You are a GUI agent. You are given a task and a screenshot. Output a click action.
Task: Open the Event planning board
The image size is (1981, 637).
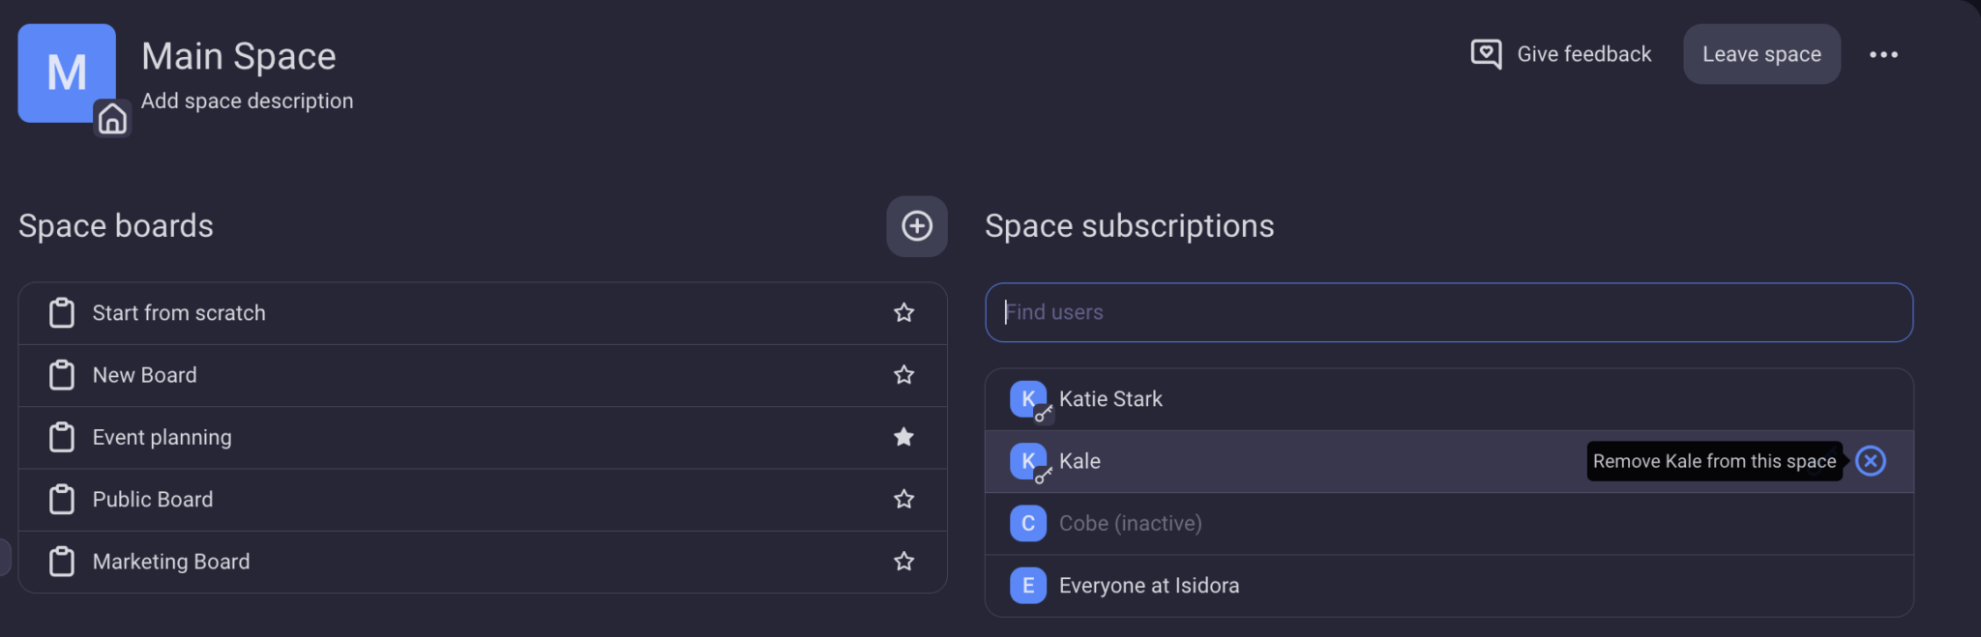(x=483, y=437)
